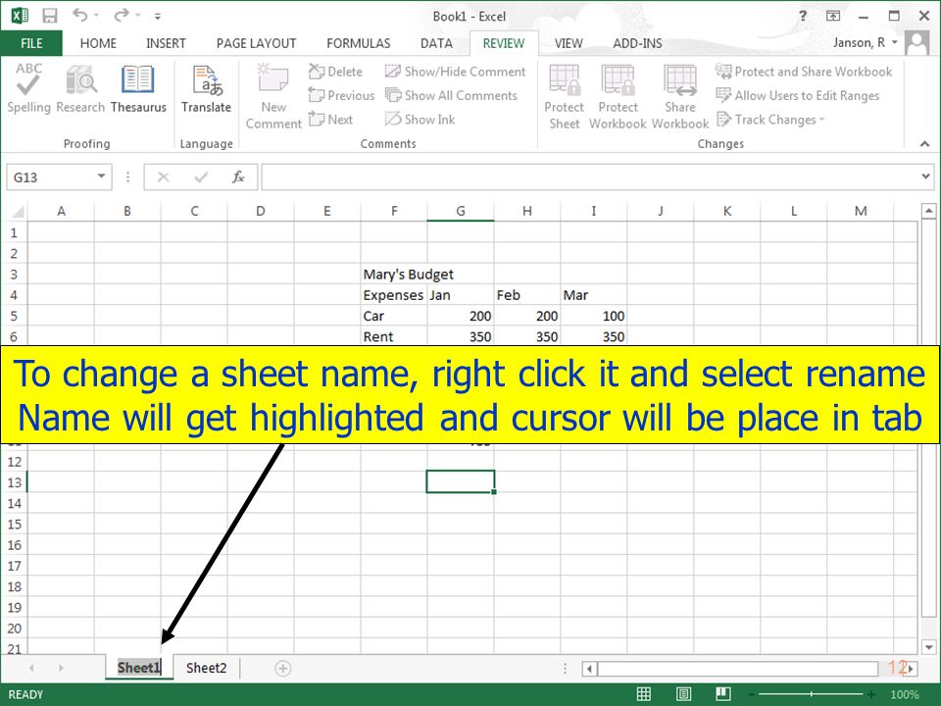941x706 pixels.
Task: Open the Thesaurus
Action: coord(138,87)
